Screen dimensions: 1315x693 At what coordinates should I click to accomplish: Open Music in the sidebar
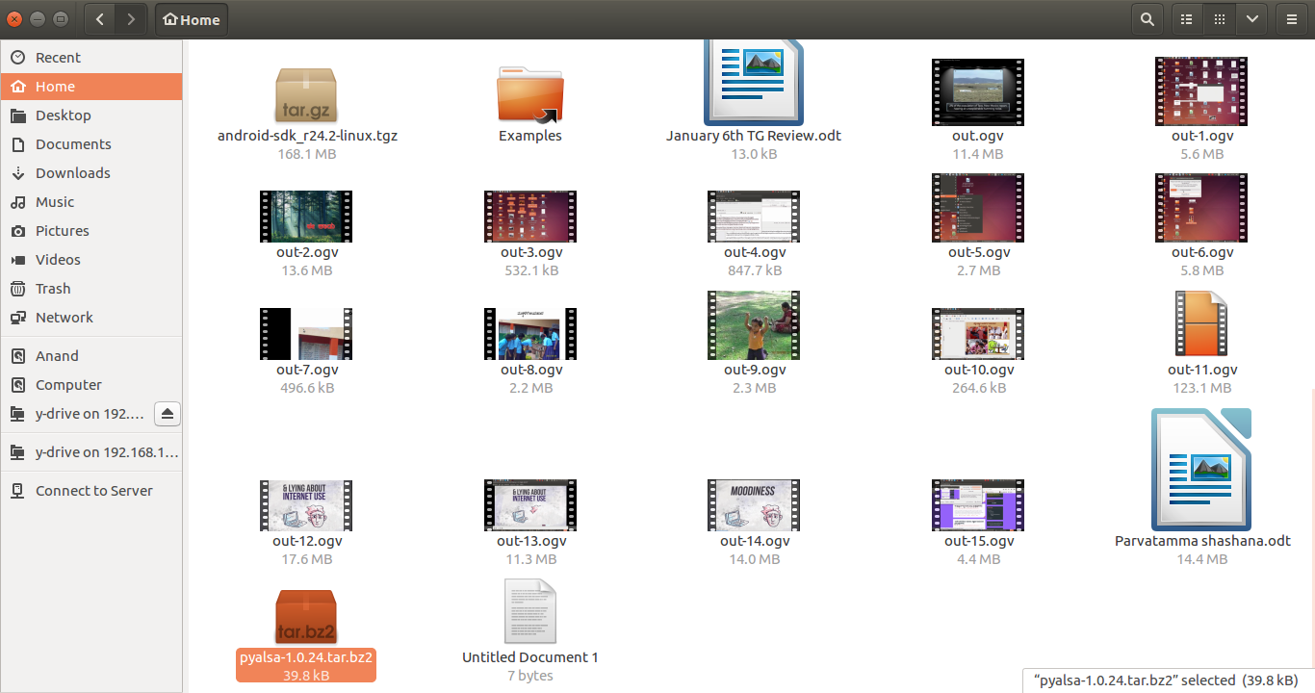click(90, 202)
